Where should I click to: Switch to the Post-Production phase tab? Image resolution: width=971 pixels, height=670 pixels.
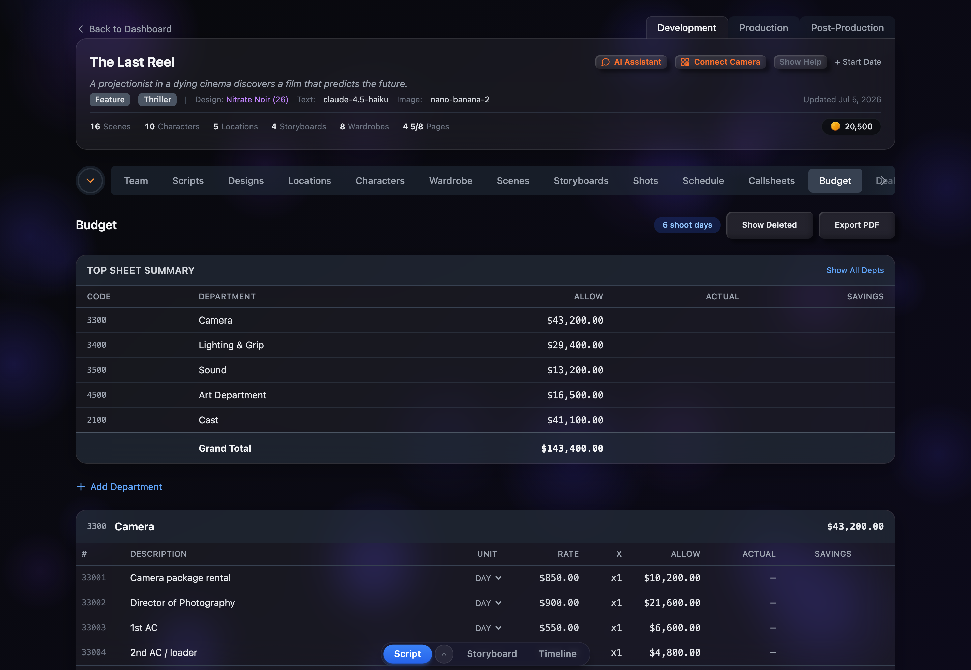(847, 28)
